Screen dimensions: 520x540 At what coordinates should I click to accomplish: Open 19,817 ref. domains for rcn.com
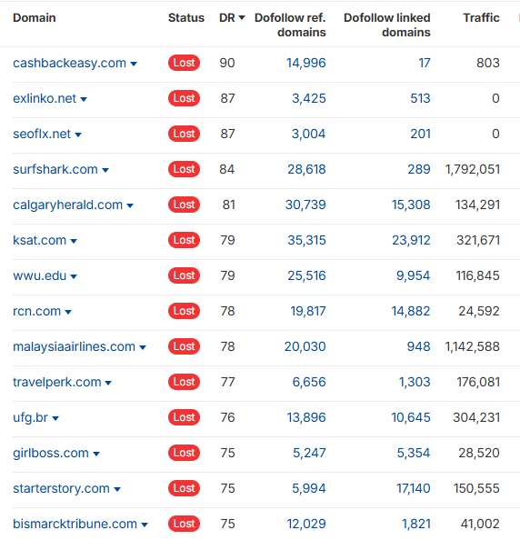click(x=308, y=311)
